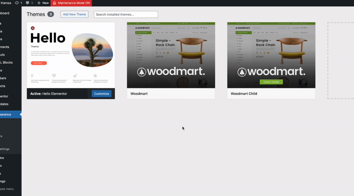Click the Maintenance Mode ON indicator
This screenshot has height=196, width=354.
coord(71,3)
